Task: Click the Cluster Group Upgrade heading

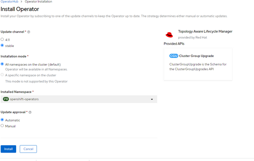Action: (x=196, y=56)
